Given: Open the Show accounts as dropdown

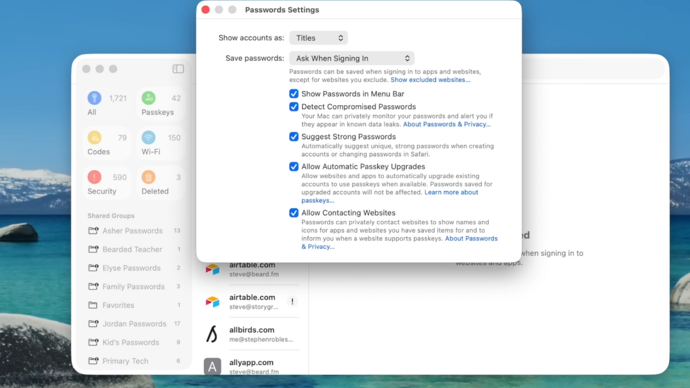Looking at the screenshot, I should click(319, 38).
